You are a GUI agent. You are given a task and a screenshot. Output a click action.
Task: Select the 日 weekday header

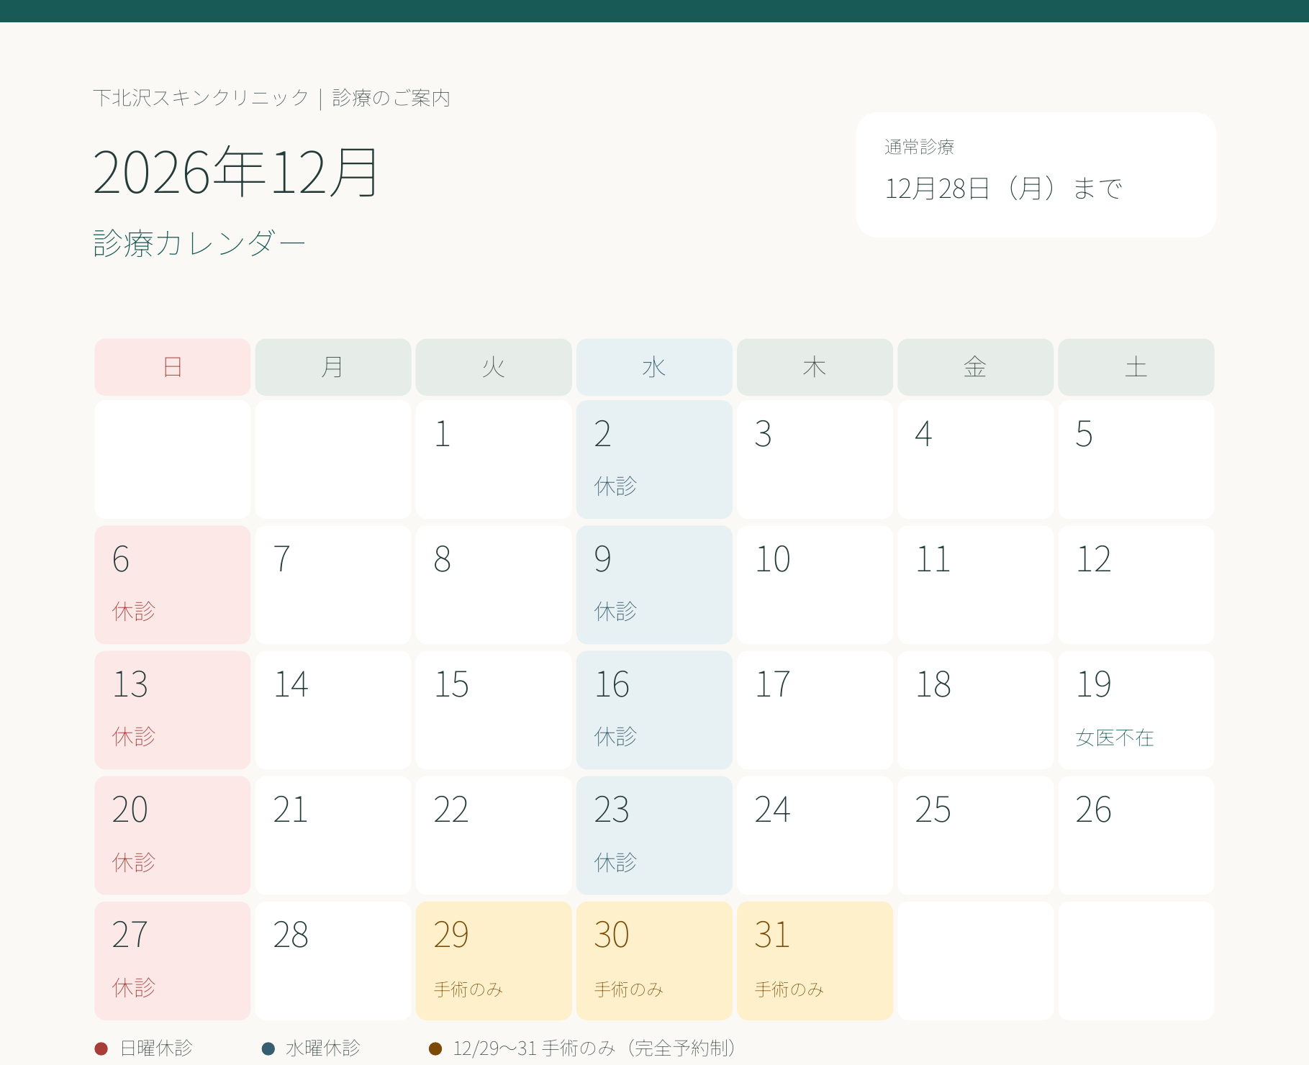click(x=173, y=367)
